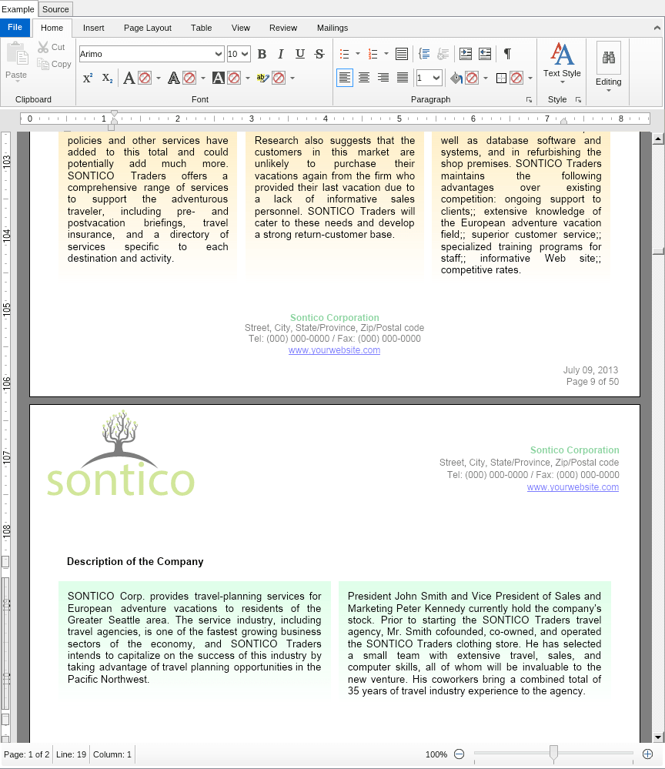Switch to the Insert ribbon tab
The image size is (665, 769).
pos(94,28)
